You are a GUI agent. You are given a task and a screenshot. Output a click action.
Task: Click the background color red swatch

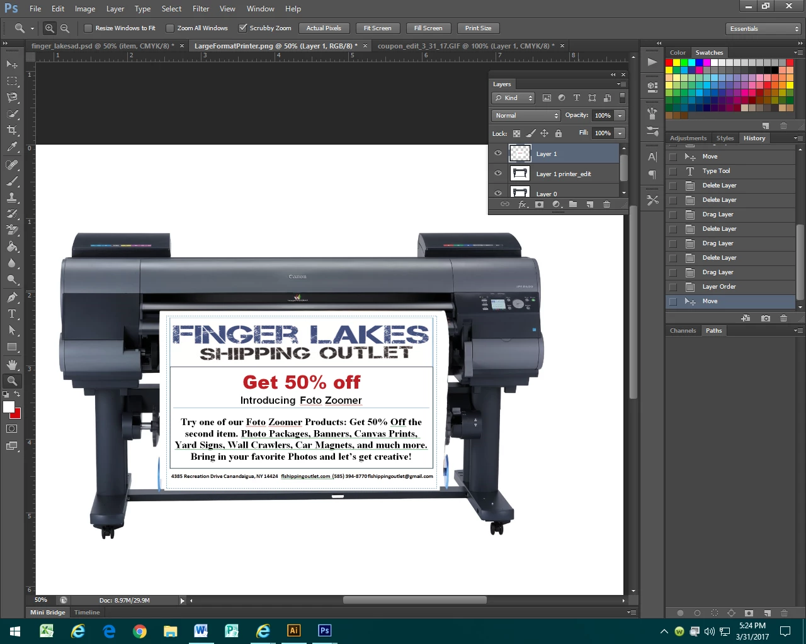(17, 414)
